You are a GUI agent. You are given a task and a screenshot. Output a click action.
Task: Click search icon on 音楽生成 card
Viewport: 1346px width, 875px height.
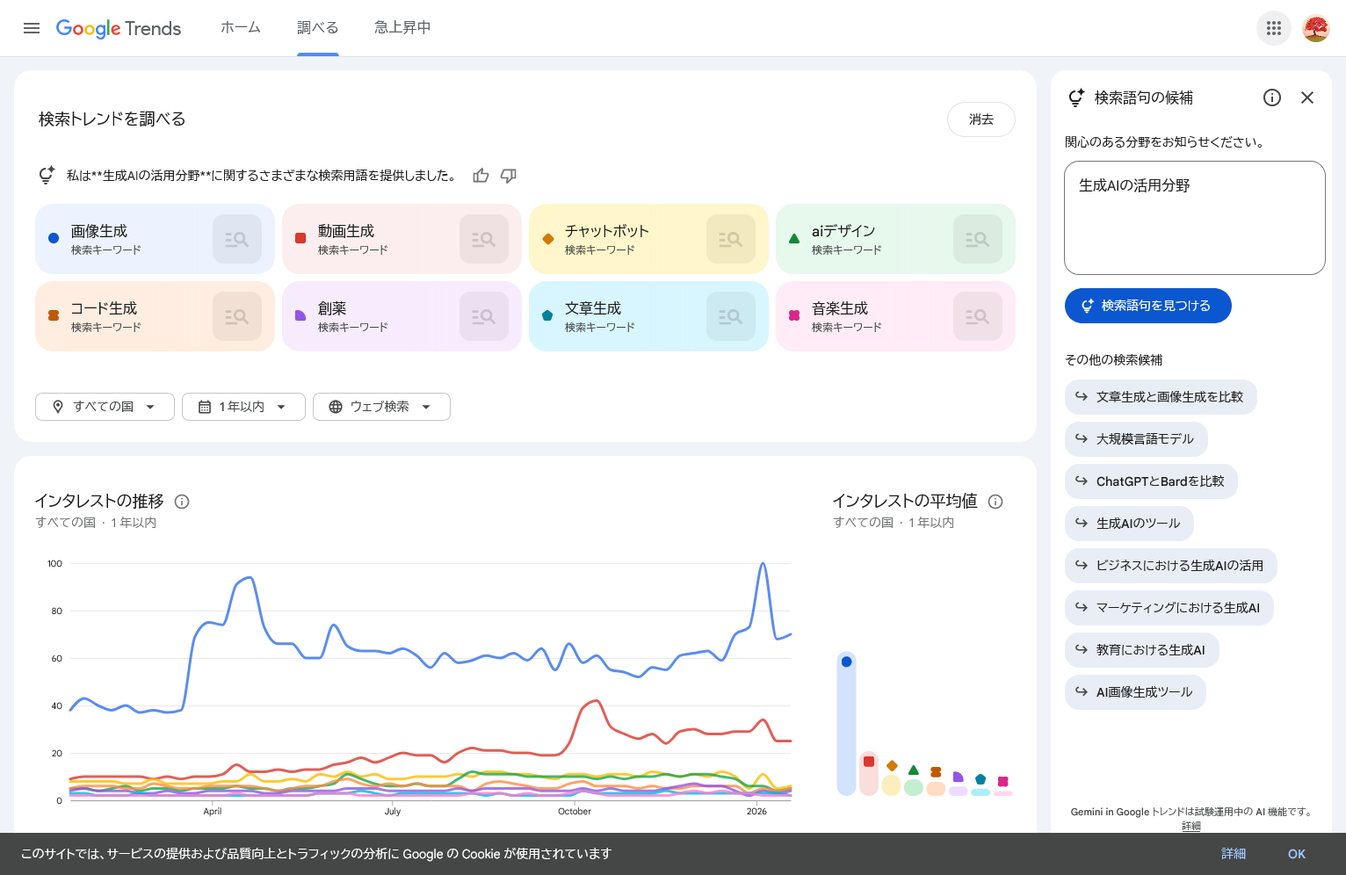point(977,316)
